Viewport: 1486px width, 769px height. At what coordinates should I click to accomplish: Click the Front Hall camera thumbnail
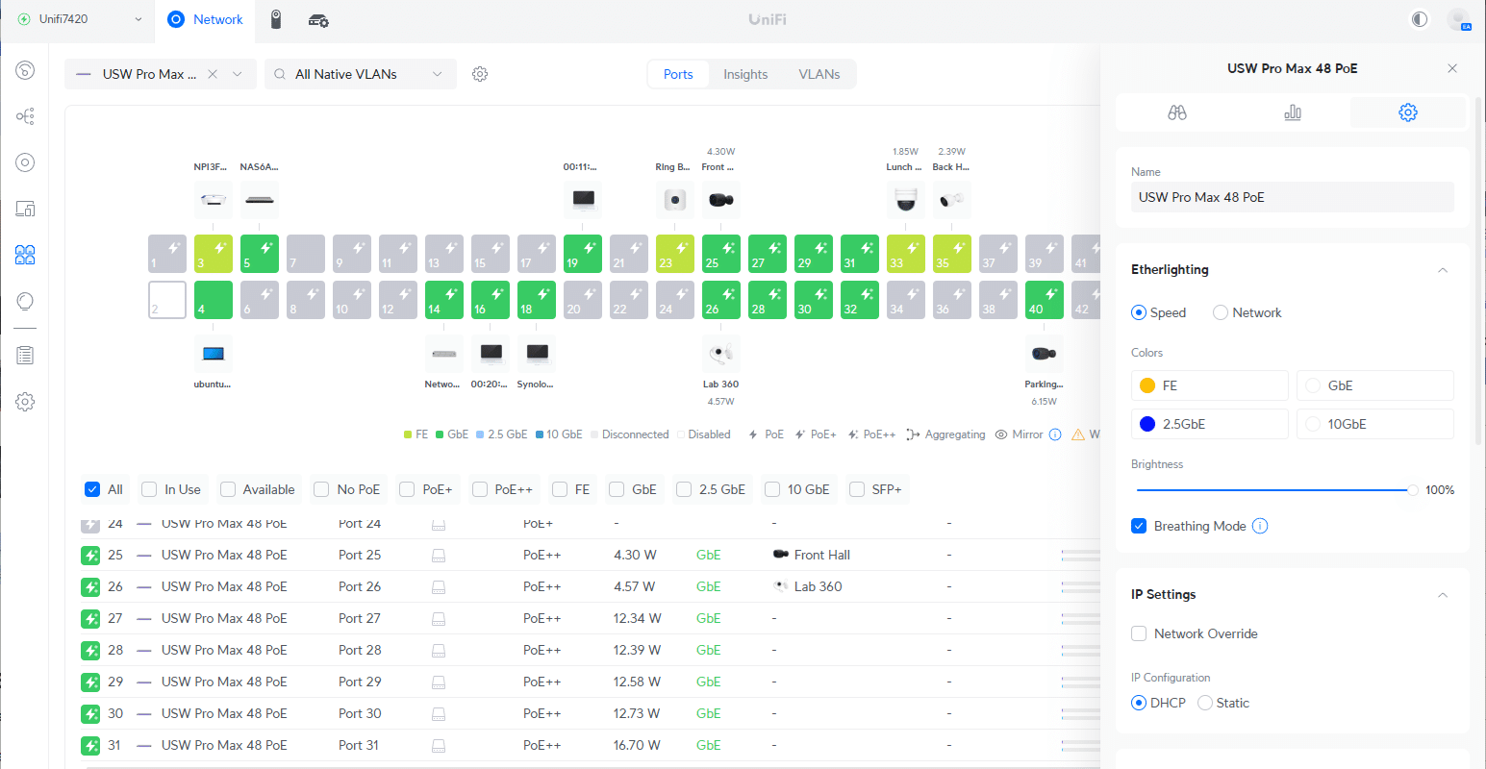721,200
